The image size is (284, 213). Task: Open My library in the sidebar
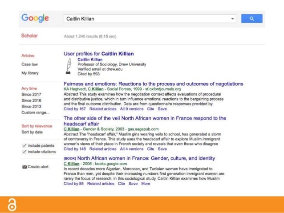[30, 73]
